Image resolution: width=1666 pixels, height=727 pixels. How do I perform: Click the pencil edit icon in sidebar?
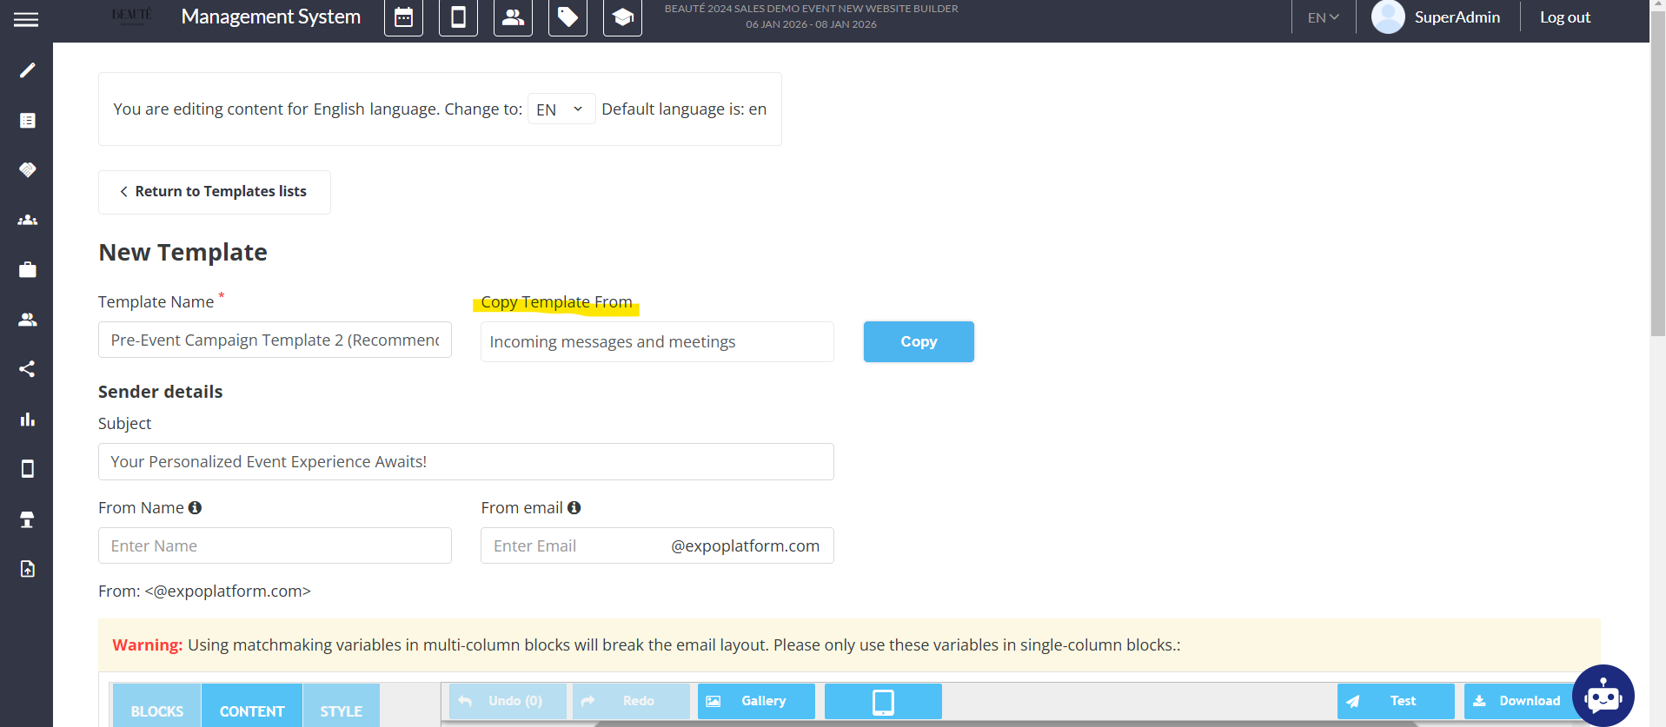click(27, 70)
